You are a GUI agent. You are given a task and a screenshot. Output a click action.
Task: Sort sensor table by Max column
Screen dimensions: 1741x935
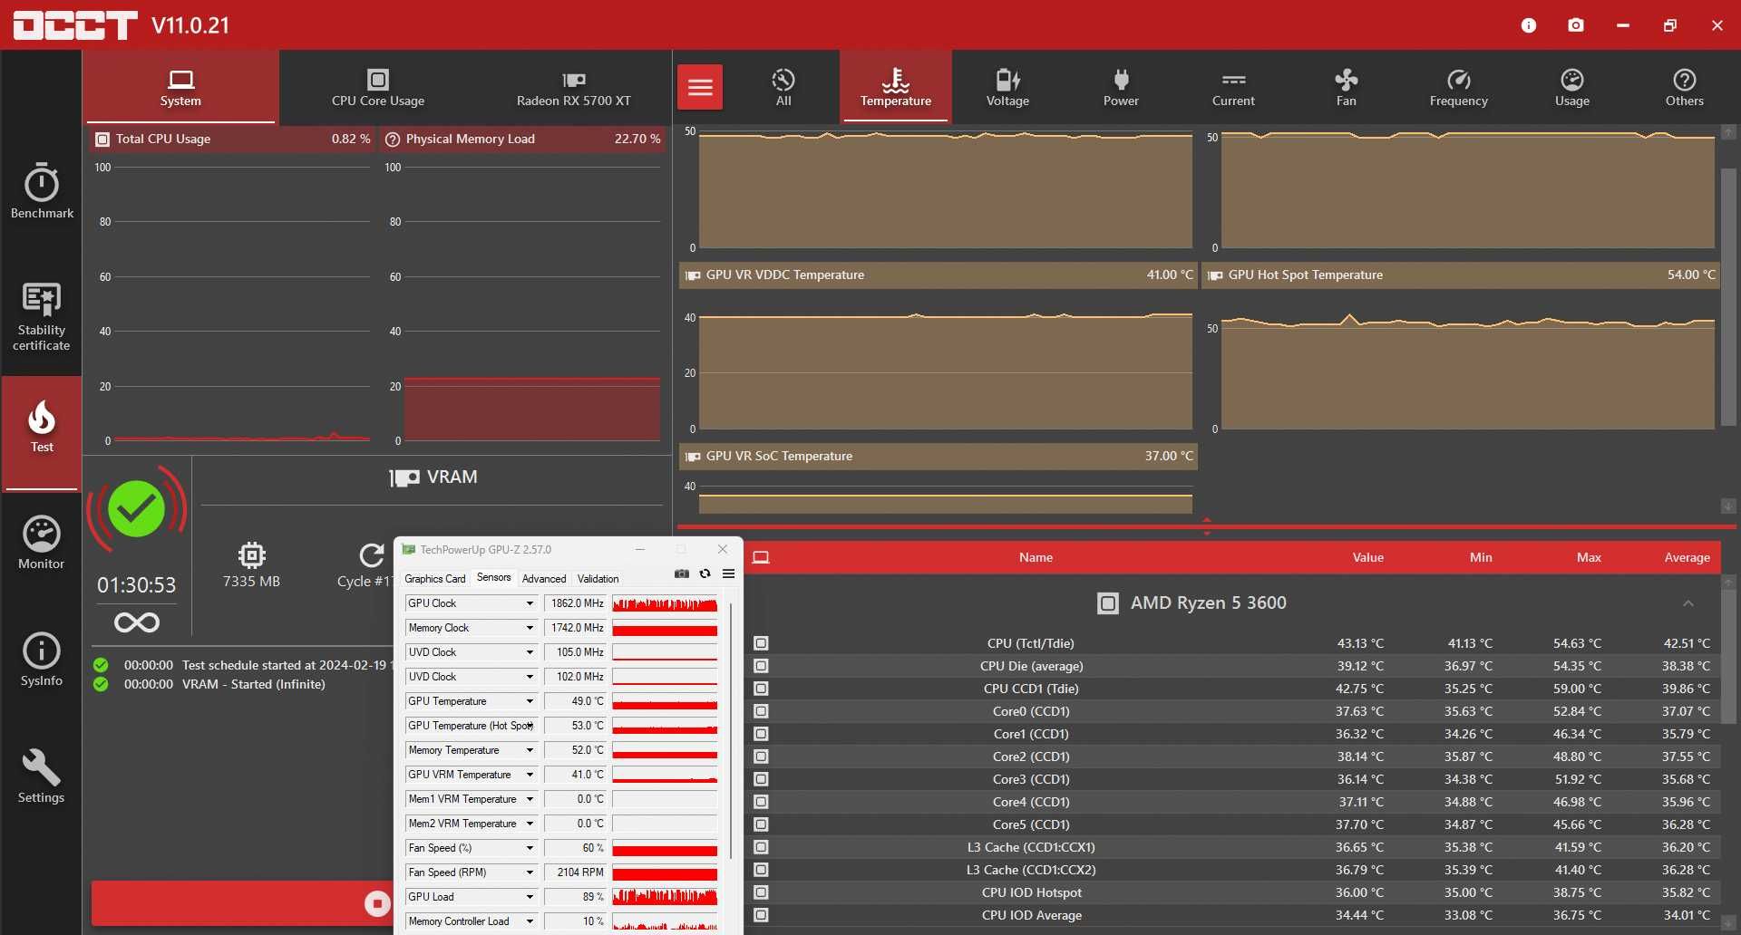click(1589, 557)
